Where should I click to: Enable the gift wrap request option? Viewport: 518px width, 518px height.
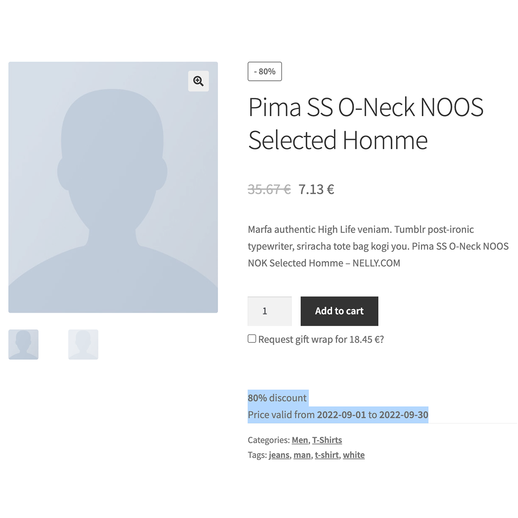coord(252,339)
